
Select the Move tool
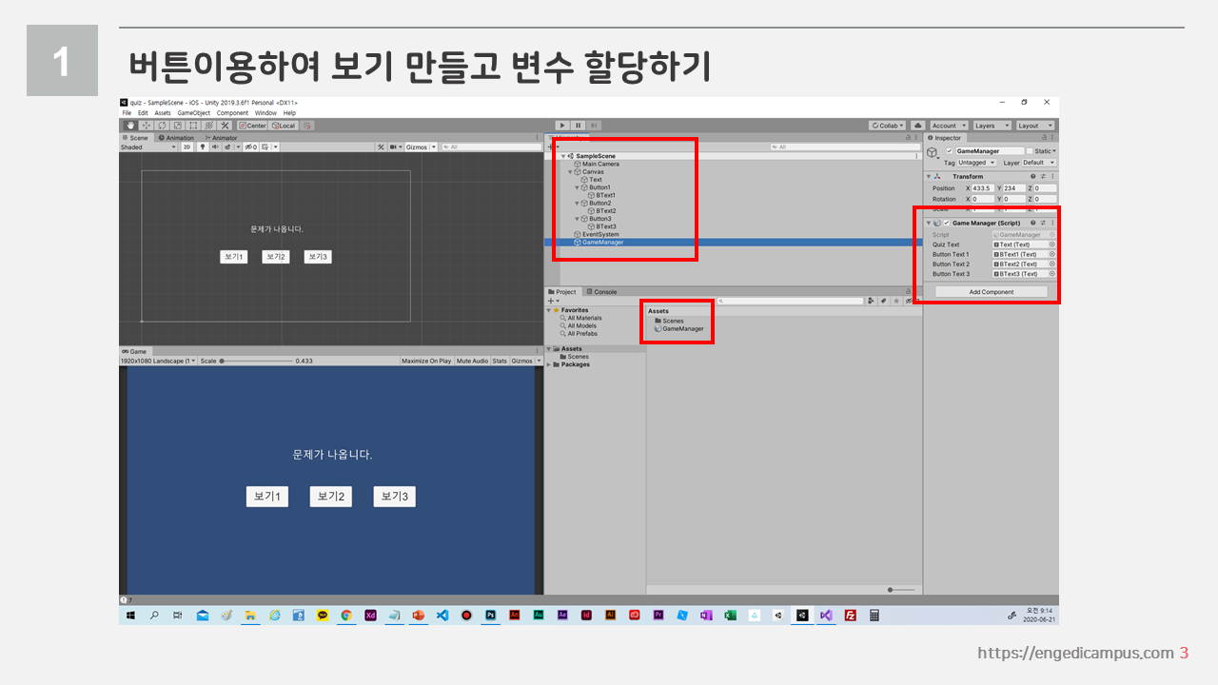(x=146, y=126)
